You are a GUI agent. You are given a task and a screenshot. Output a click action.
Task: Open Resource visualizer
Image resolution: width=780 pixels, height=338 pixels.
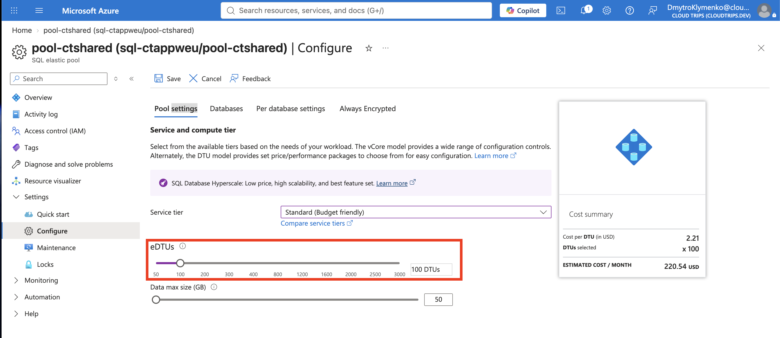52,181
